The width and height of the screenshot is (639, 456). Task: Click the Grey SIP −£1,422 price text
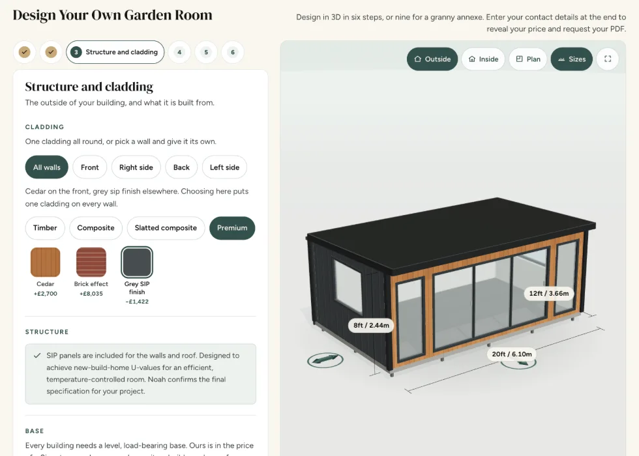pyautogui.click(x=137, y=302)
